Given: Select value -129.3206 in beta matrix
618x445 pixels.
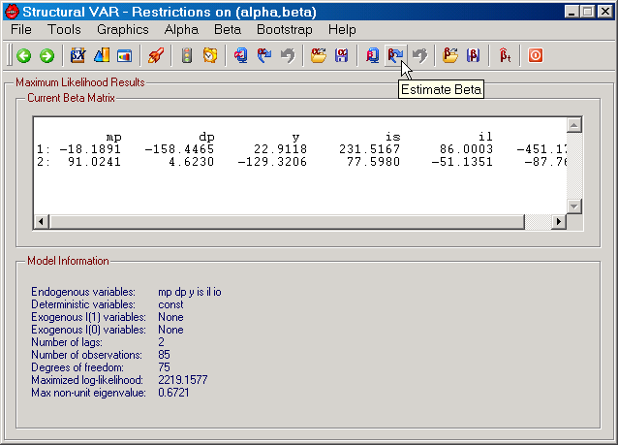Looking at the screenshot, I should 272,162.
